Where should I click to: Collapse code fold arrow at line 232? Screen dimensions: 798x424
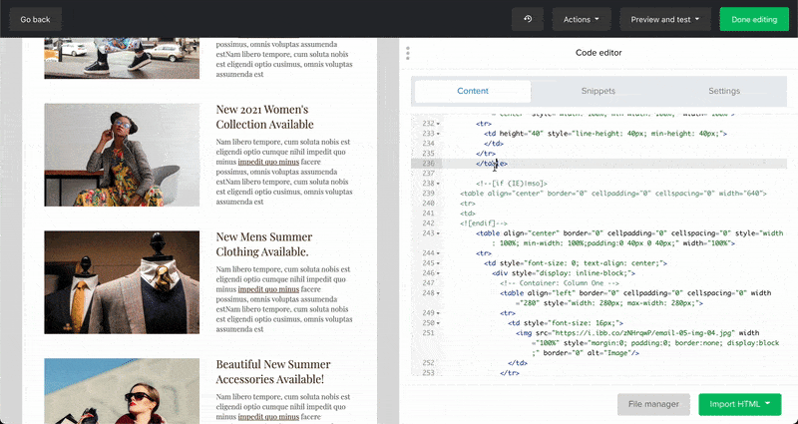point(438,124)
